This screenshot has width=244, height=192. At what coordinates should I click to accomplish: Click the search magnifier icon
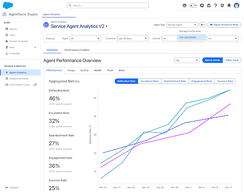click(70, 5)
